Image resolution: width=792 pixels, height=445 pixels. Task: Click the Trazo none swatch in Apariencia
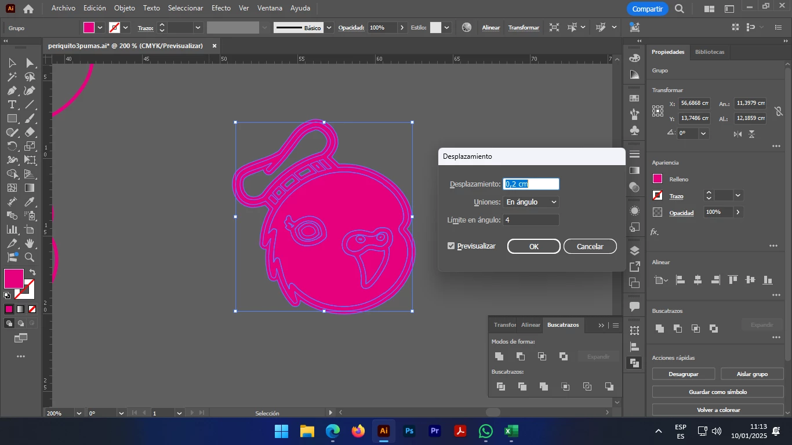[657, 195]
